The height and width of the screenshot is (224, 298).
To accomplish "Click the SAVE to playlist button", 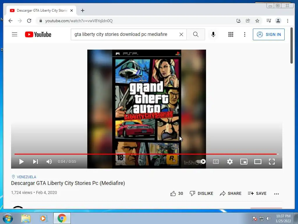I will (x=257, y=194).
